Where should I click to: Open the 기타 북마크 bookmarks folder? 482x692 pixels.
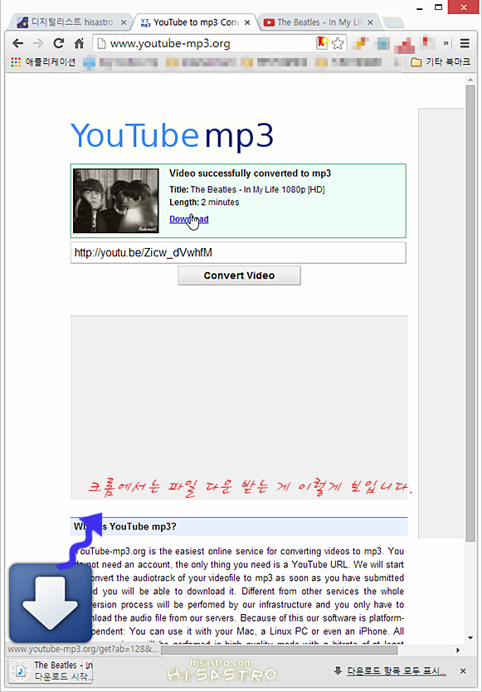pyautogui.click(x=441, y=62)
